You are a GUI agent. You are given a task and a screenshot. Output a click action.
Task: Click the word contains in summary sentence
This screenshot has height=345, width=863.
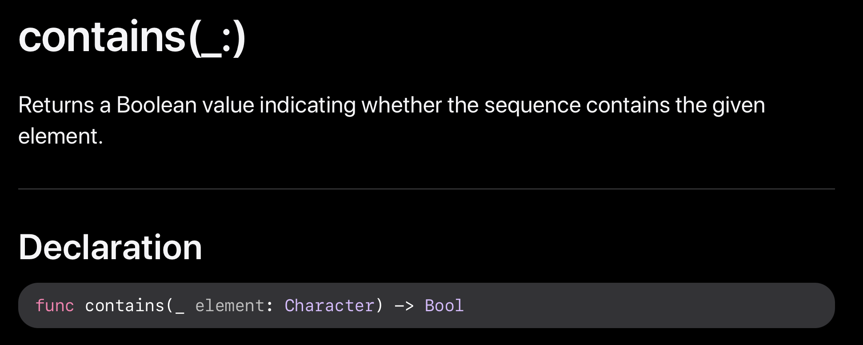[x=628, y=105]
